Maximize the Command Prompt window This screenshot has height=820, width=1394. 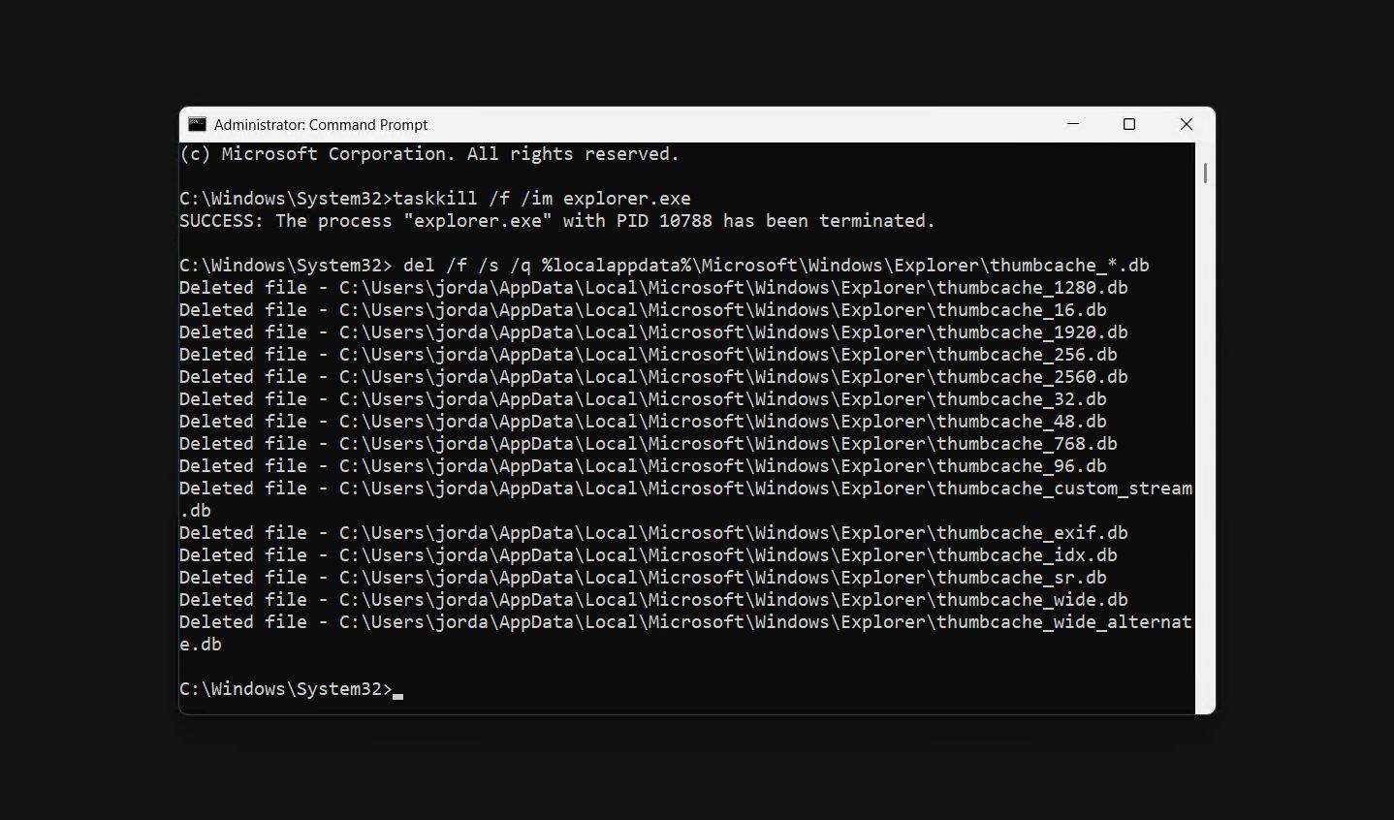point(1129,124)
